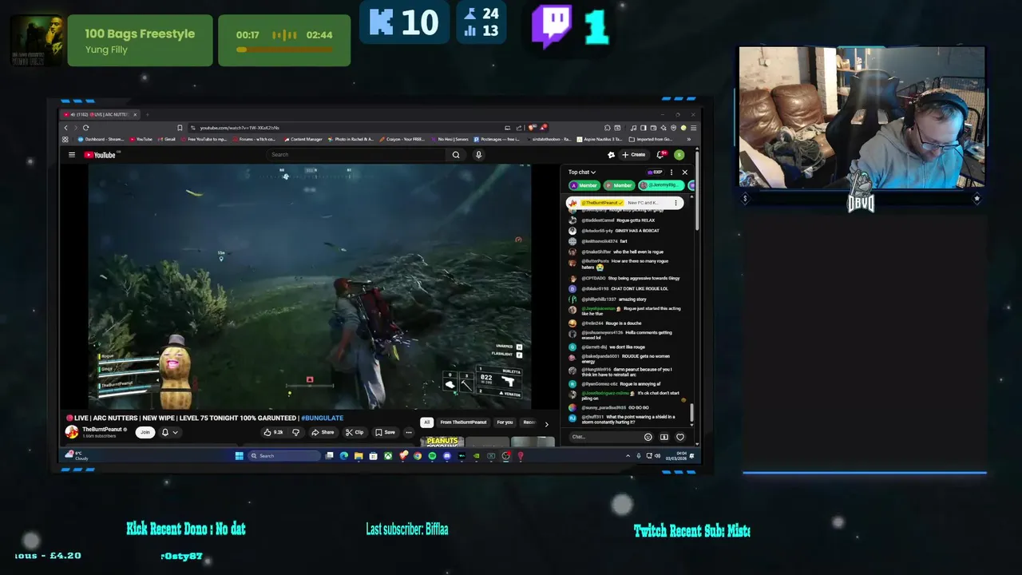Open the Gmail bookmark
Image resolution: width=1022 pixels, height=575 pixels.
(167, 139)
